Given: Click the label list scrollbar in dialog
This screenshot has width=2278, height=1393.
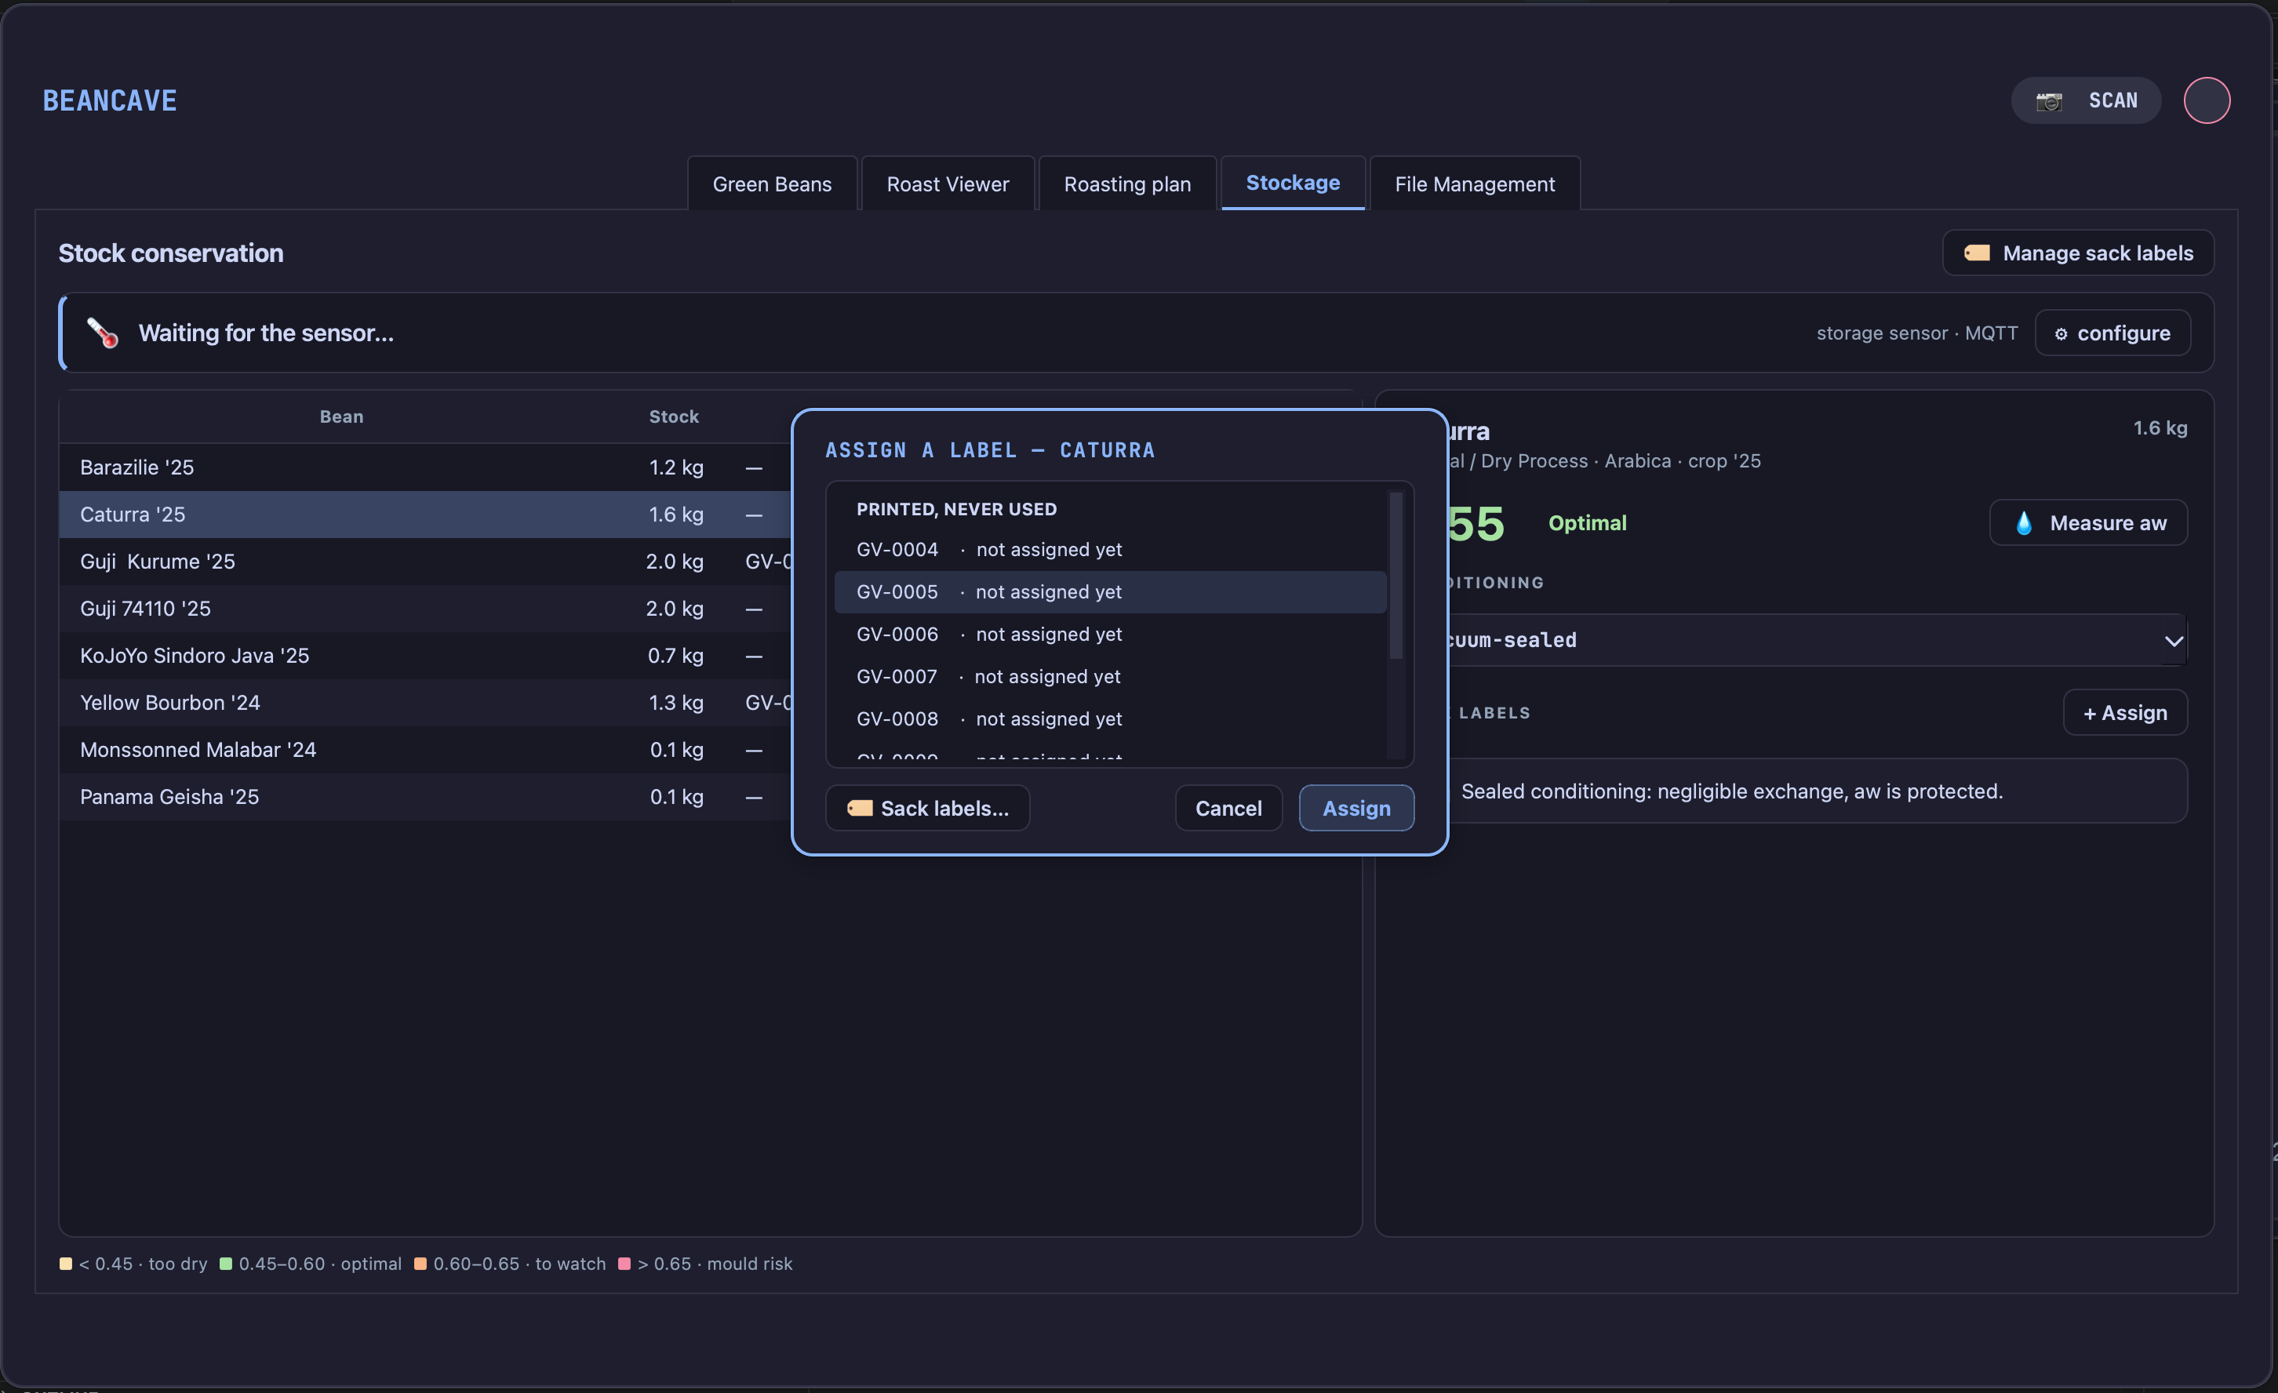Looking at the screenshot, I should tap(1396, 575).
